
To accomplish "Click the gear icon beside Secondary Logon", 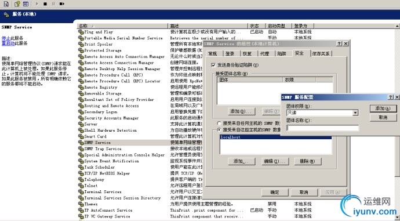I will click(x=81, y=112).
